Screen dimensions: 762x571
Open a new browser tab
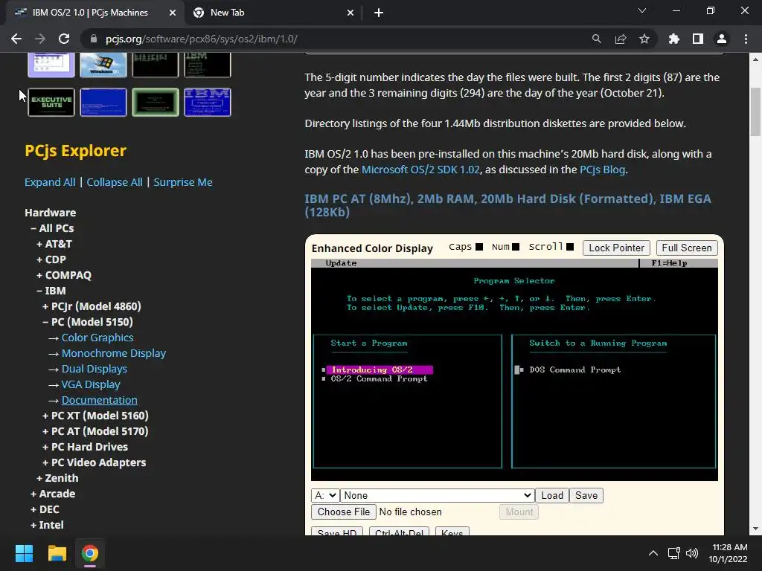(379, 13)
